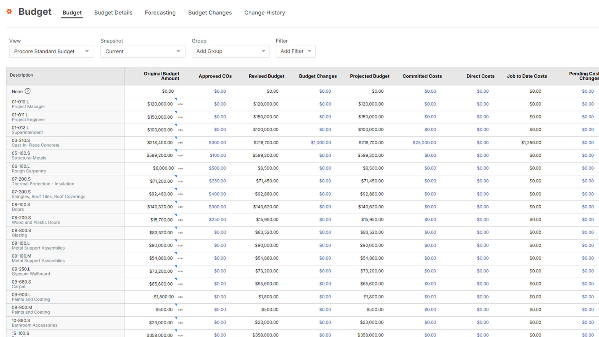Expand the Add Group dropdown

[230, 51]
